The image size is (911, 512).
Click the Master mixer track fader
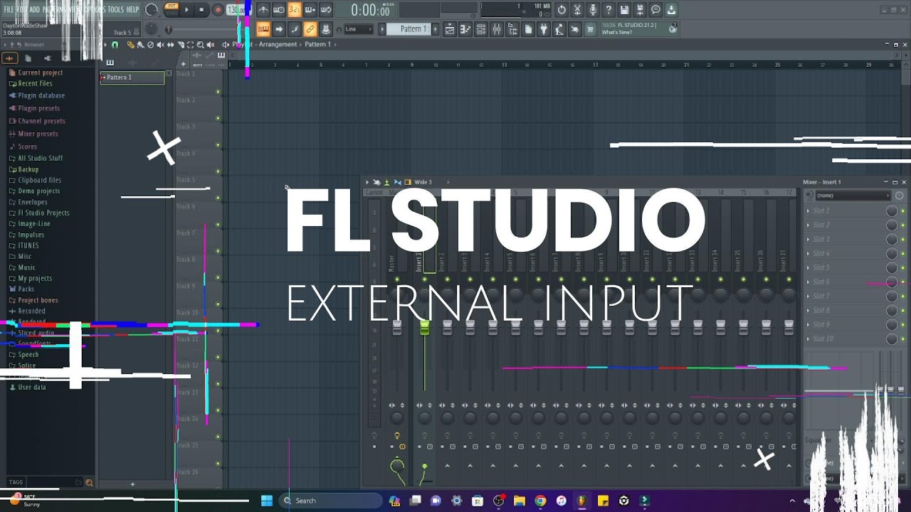[x=397, y=328]
